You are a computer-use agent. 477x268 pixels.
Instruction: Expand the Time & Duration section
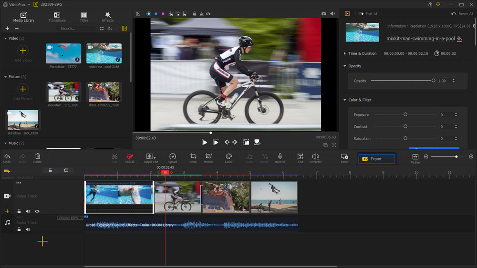(x=345, y=53)
